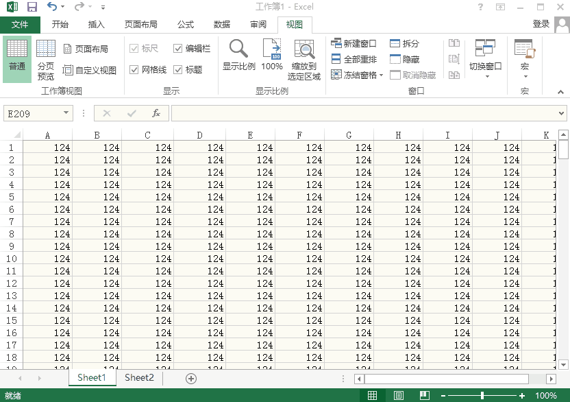Open the Undo history dropdown arrow
This screenshot has width=570, height=402.
pos(63,7)
